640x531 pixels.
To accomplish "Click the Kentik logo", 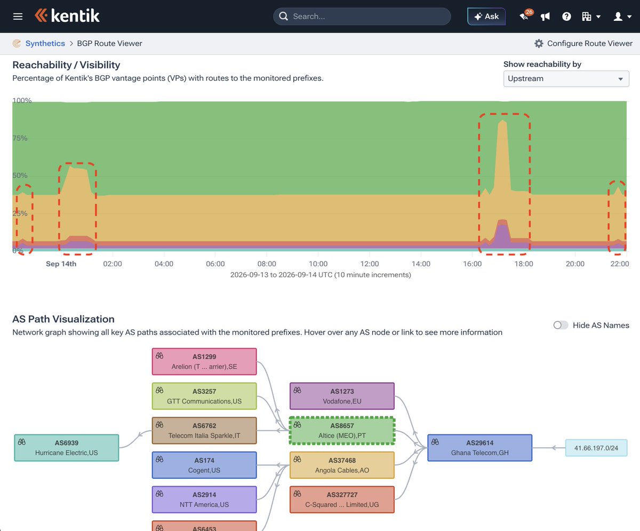I will pyautogui.click(x=67, y=16).
